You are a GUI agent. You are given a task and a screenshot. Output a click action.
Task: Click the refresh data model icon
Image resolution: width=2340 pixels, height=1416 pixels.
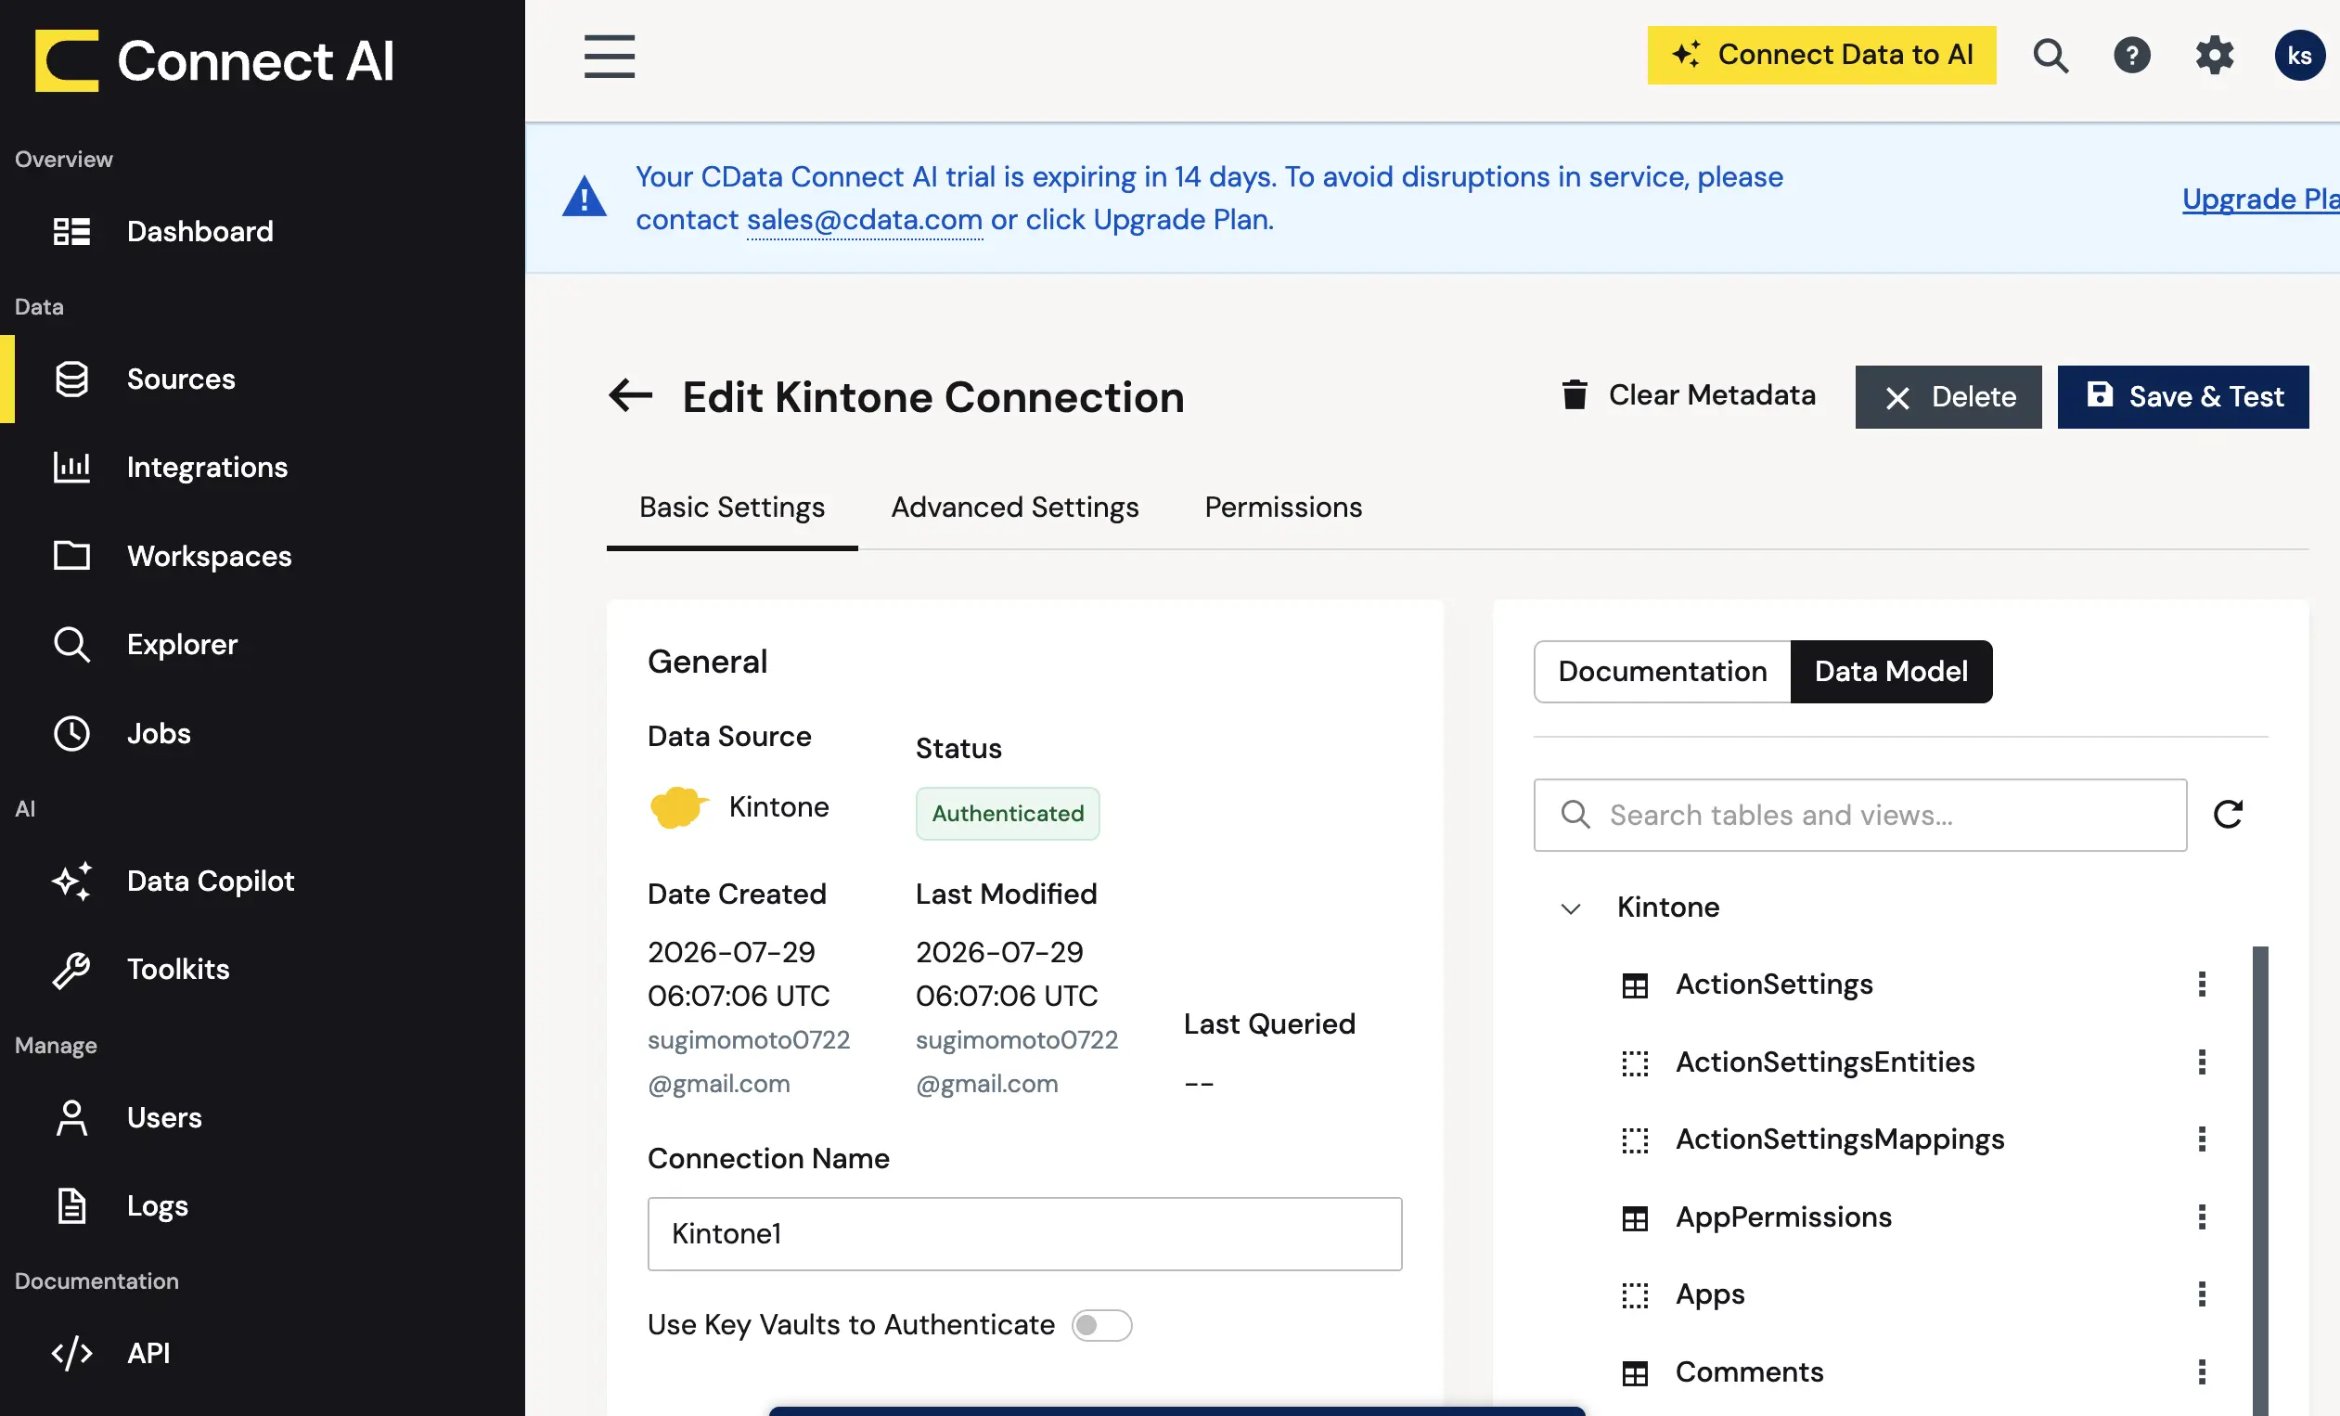[2228, 814]
